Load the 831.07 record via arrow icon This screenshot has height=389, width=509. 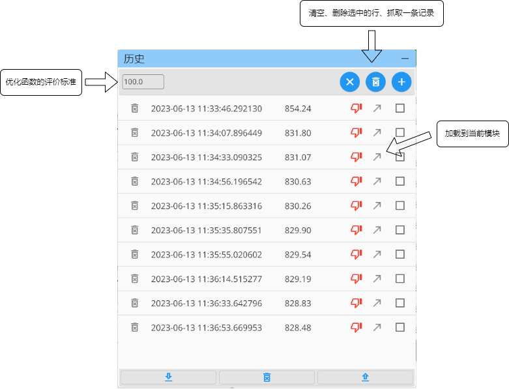377,157
